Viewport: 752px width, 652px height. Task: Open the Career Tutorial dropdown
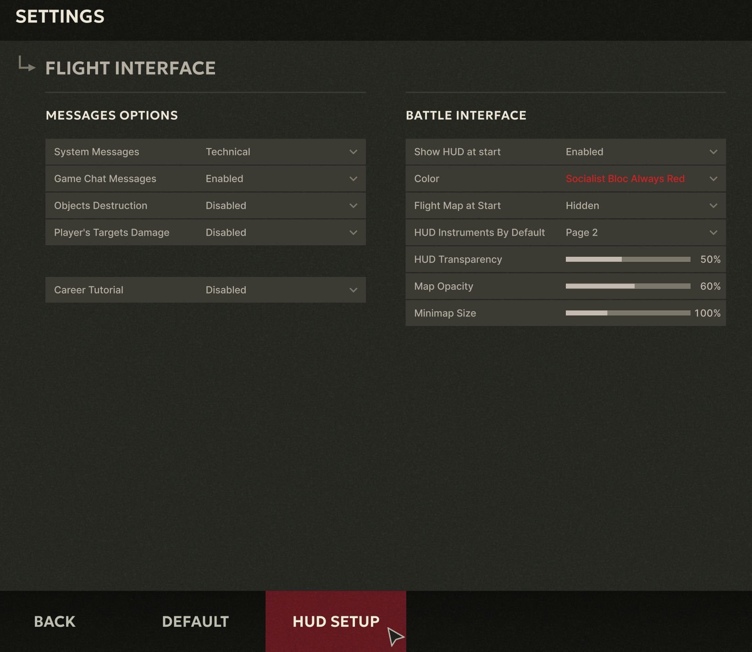205,290
